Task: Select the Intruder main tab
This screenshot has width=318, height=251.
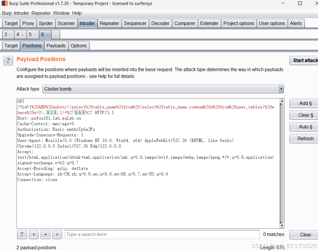Action: 87,24
